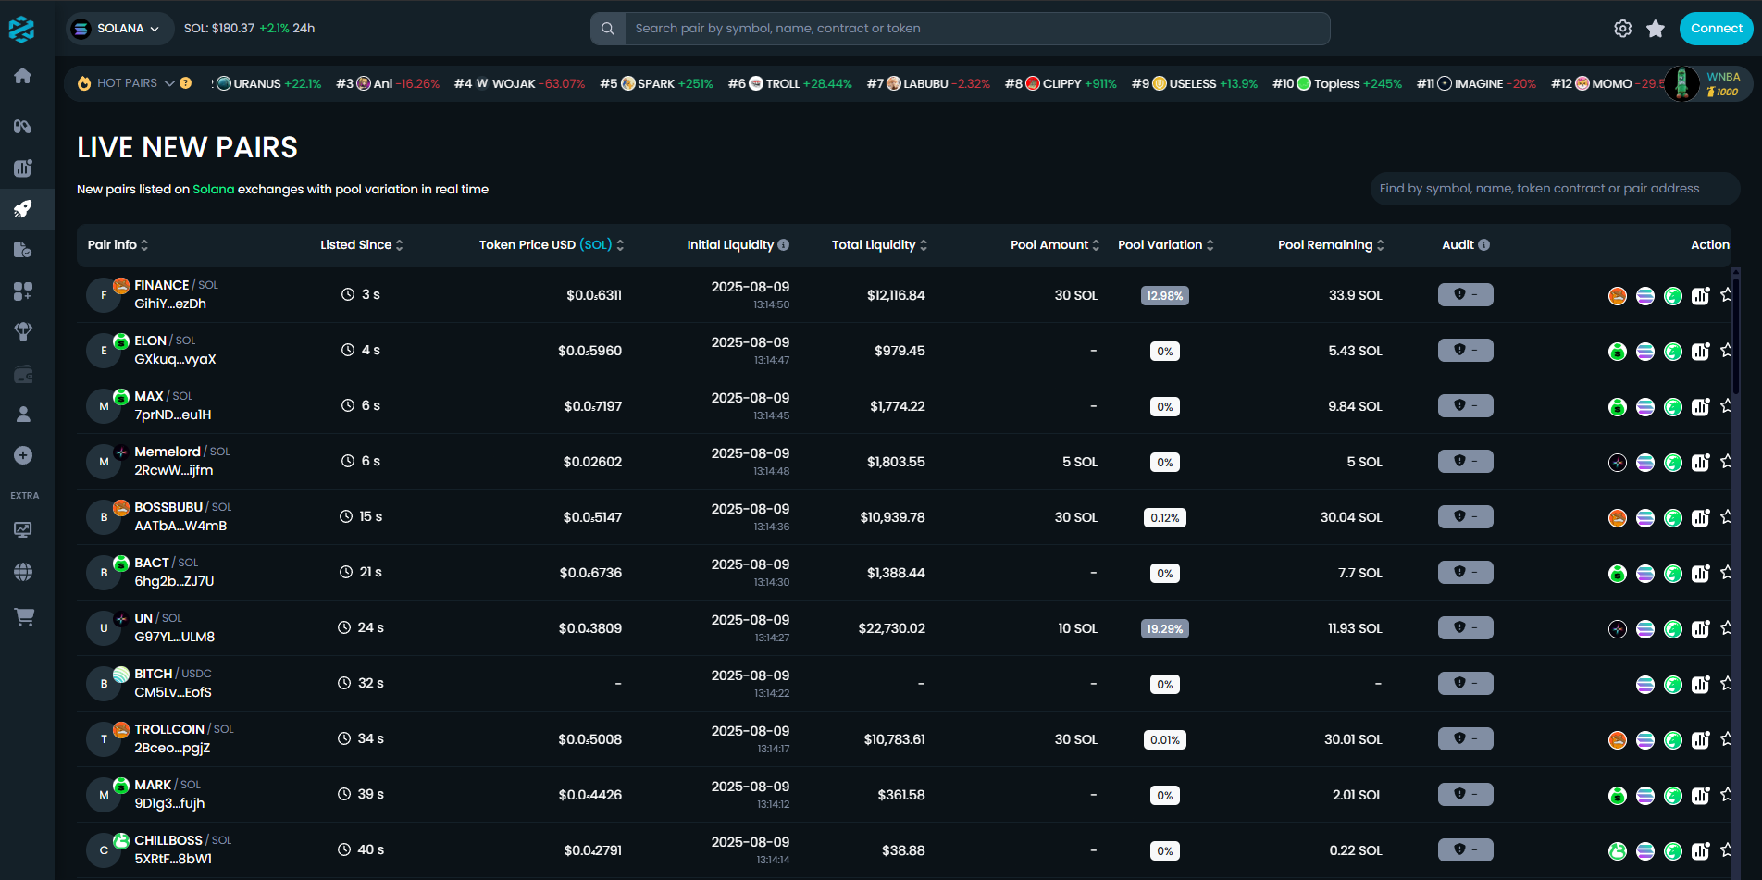1762x880 pixels.
Task: Open the wallet icon in the sidebar
Action: coord(22,372)
